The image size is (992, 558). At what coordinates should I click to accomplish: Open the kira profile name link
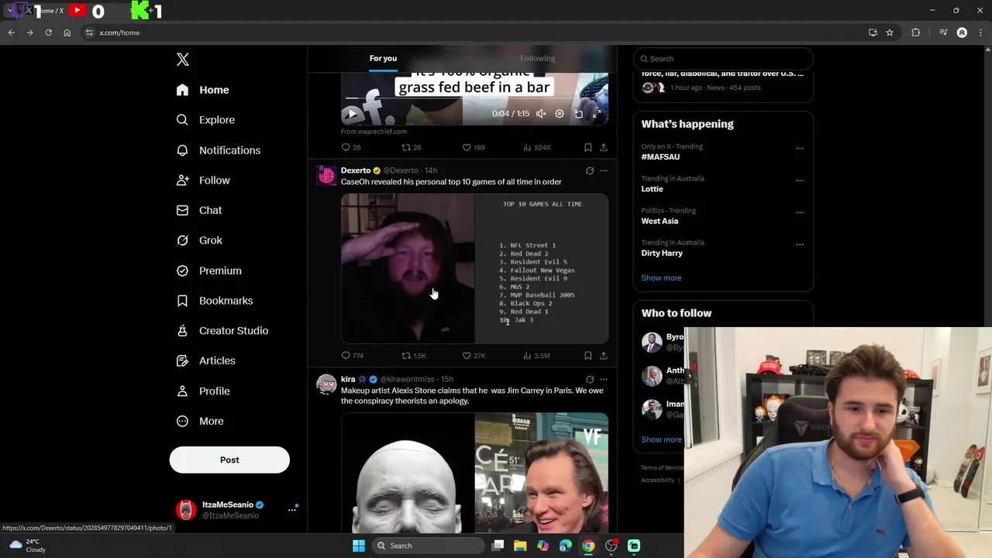pyautogui.click(x=348, y=379)
